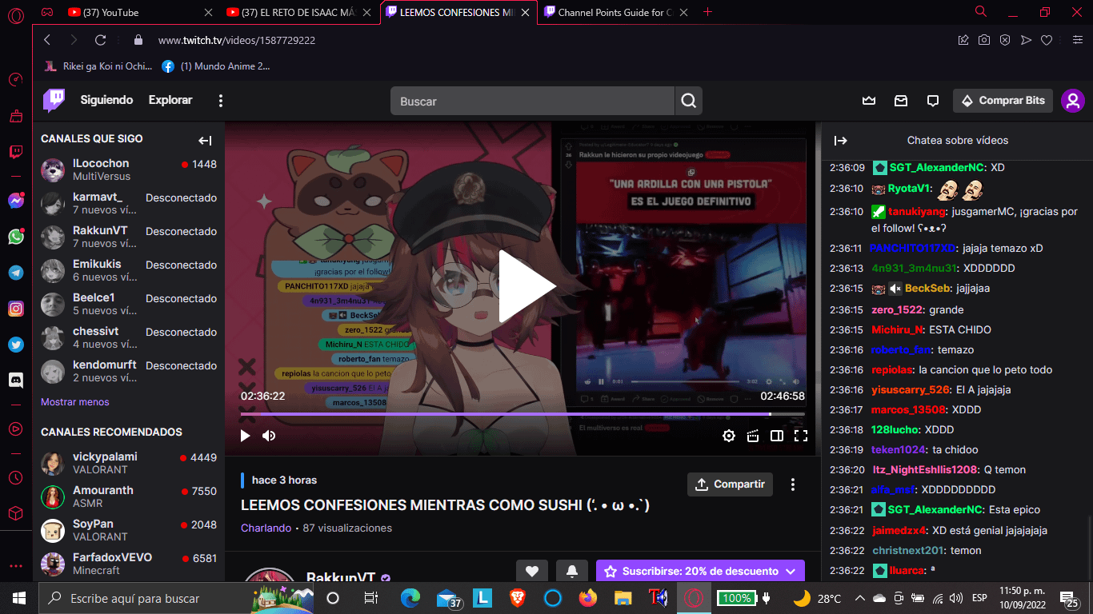Open a new browser tab
The width and height of the screenshot is (1093, 614).
pos(707,12)
